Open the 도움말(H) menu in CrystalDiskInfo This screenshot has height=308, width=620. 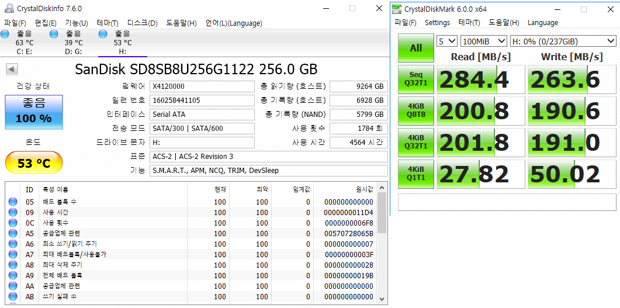coord(181,23)
